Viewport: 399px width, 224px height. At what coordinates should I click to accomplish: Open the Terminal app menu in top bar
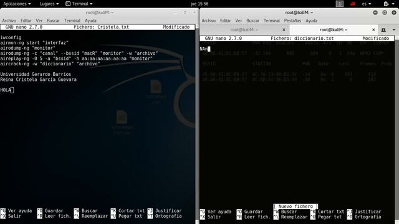[79, 4]
